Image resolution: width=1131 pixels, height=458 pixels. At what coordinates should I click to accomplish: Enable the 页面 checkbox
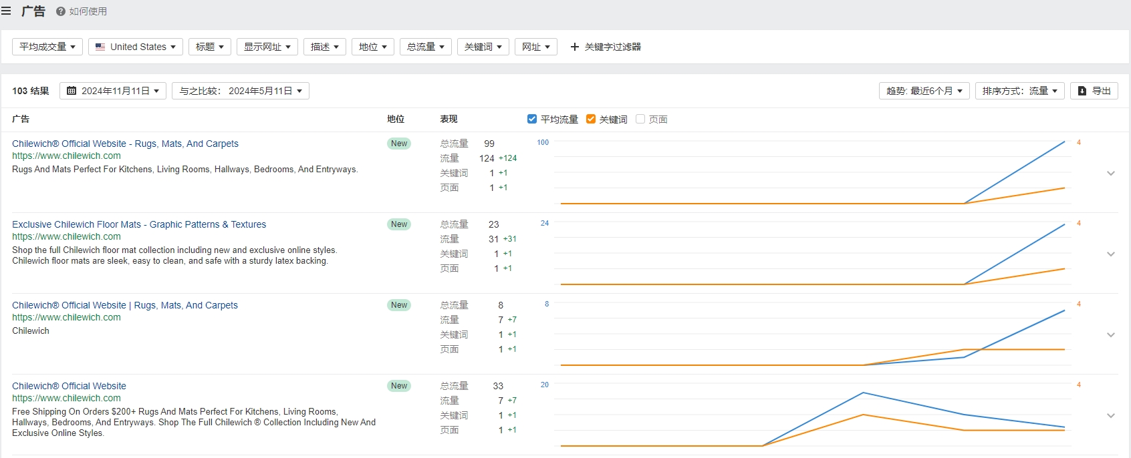[640, 119]
